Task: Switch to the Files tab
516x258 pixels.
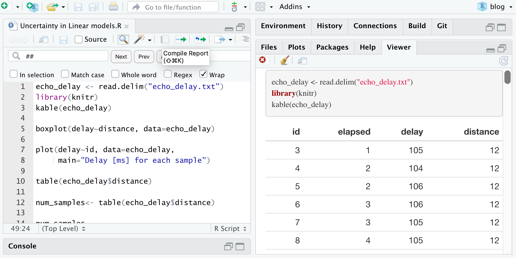Action: [x=269, y=47]
